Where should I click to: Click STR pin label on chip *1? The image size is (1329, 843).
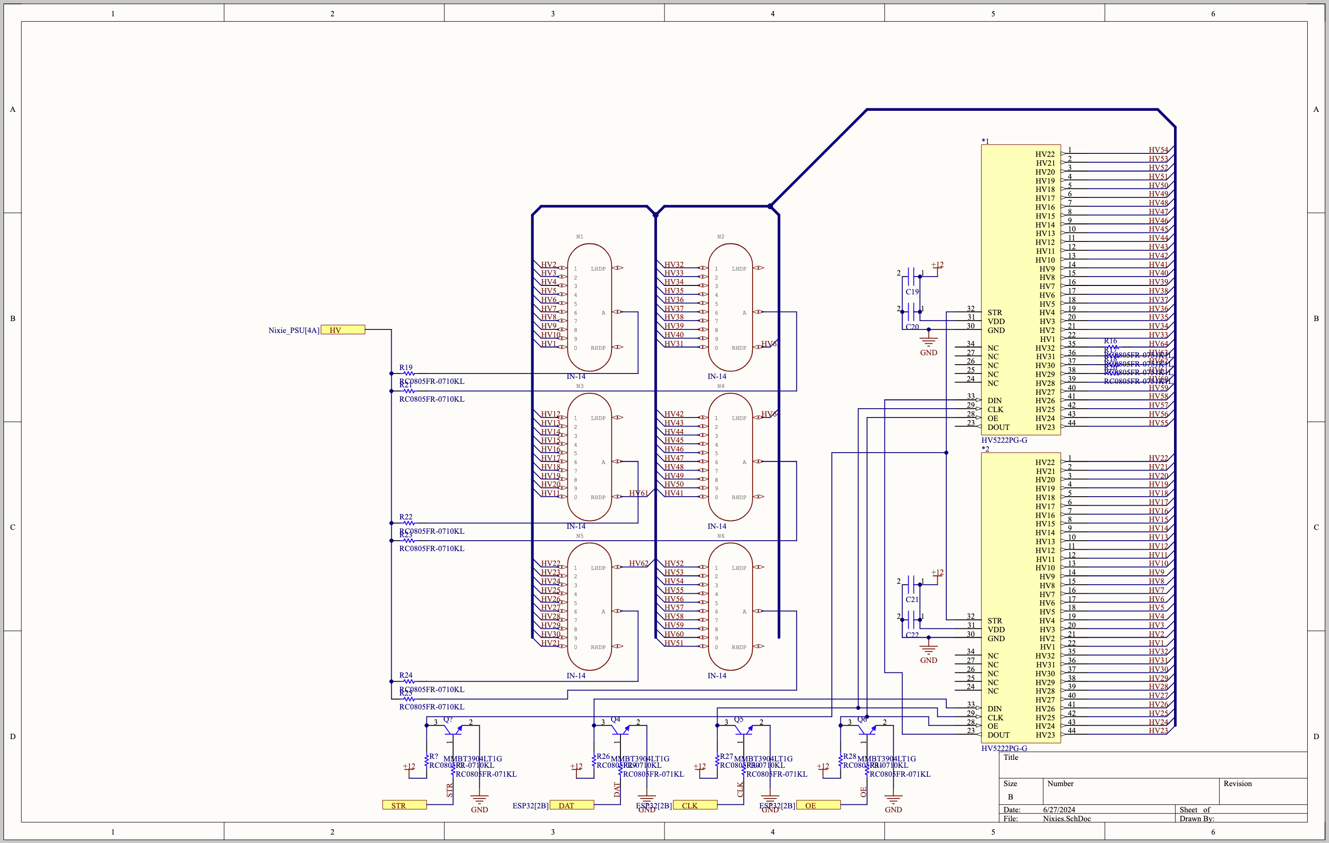995,313
